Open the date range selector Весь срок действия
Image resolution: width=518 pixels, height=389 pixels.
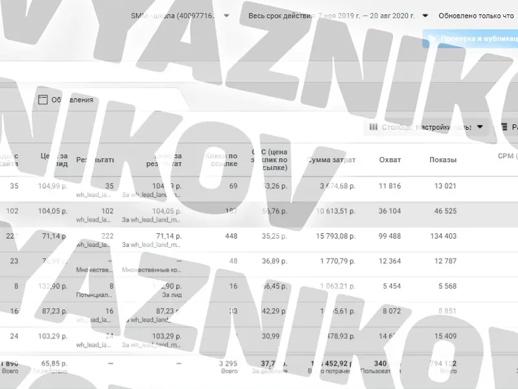[x=338, y=16]
